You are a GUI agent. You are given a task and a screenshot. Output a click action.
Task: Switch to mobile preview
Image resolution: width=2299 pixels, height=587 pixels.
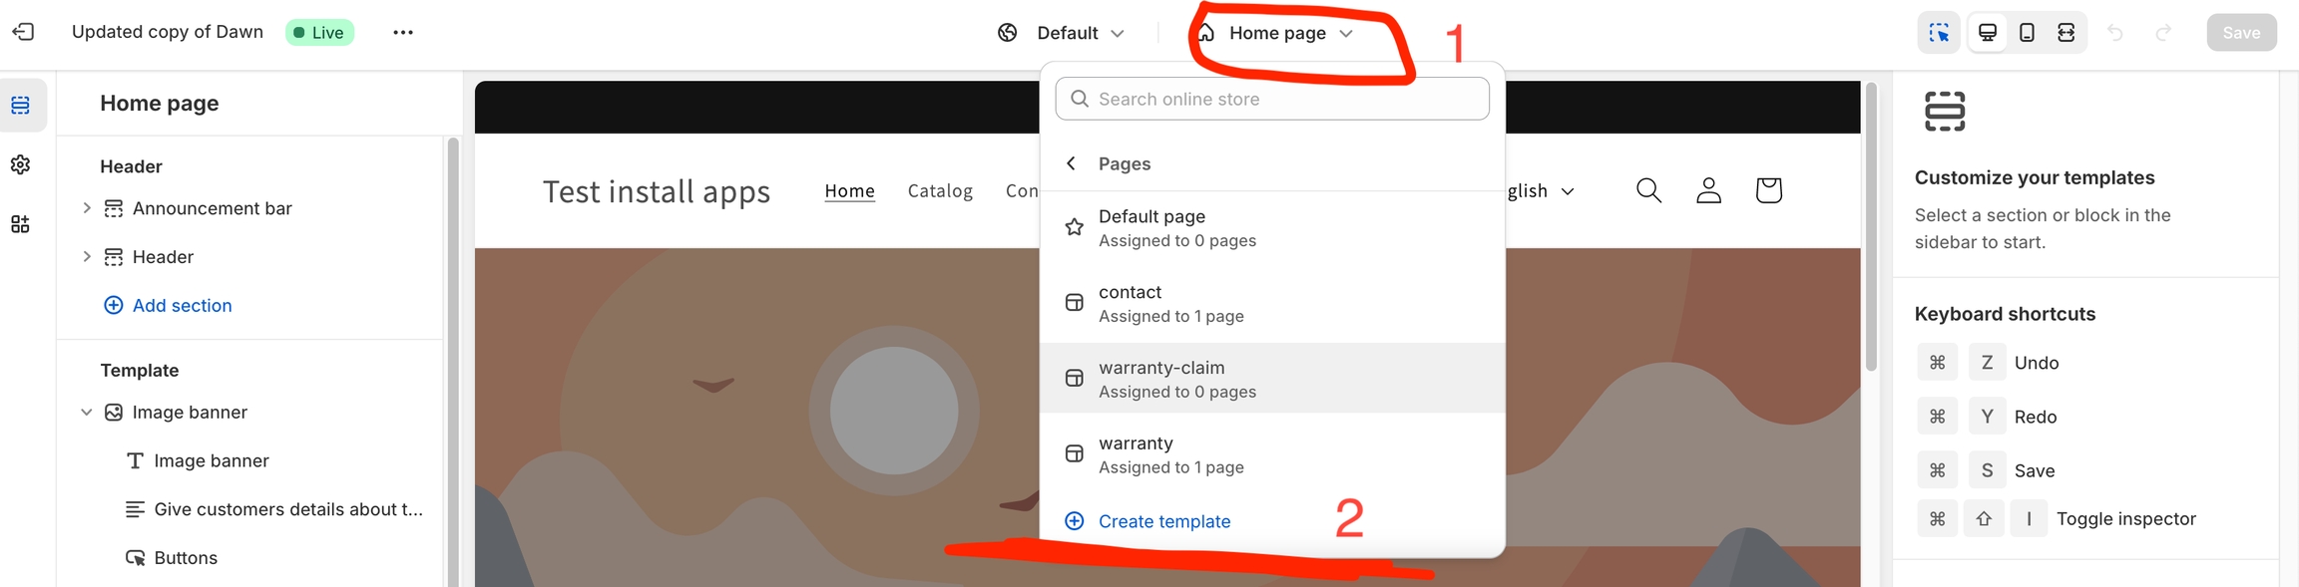2027,33
